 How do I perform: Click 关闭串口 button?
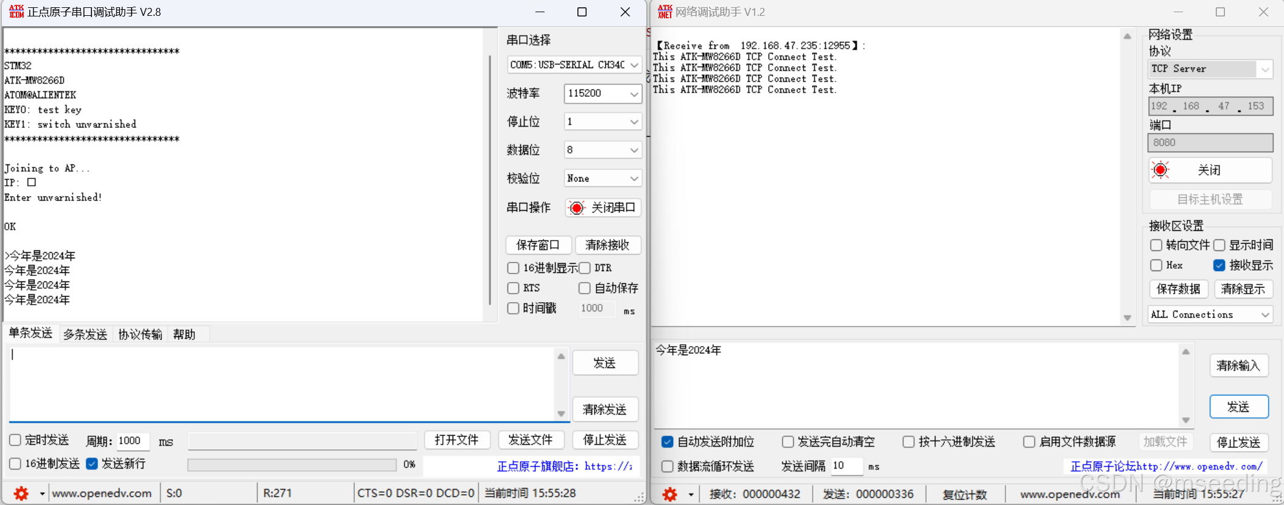click(603, 208)
